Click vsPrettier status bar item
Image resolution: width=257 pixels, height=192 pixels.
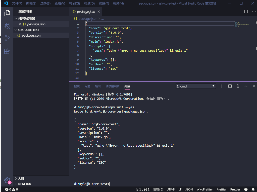205,189
